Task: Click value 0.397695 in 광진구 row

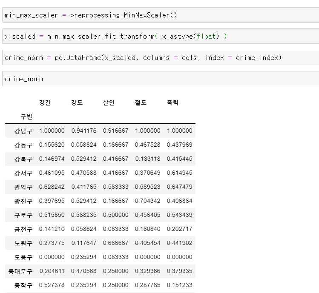Action: tap(52, 201)
